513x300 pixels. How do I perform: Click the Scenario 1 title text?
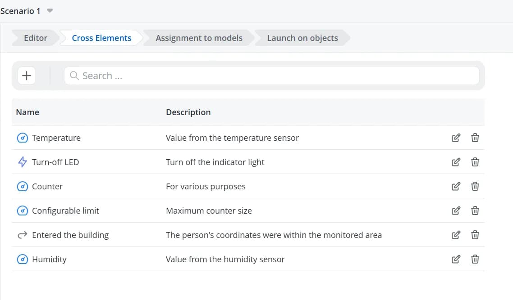(20, 11)
